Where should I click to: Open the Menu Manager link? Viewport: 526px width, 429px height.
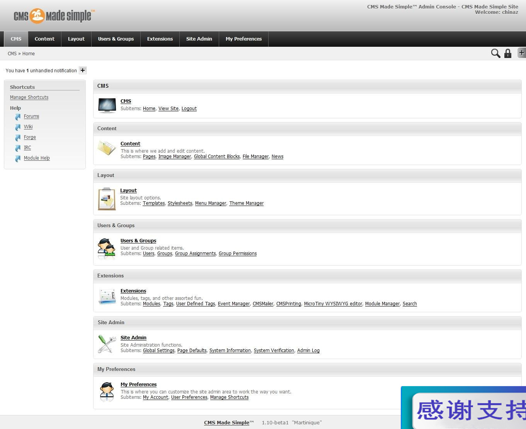[211, 203]
